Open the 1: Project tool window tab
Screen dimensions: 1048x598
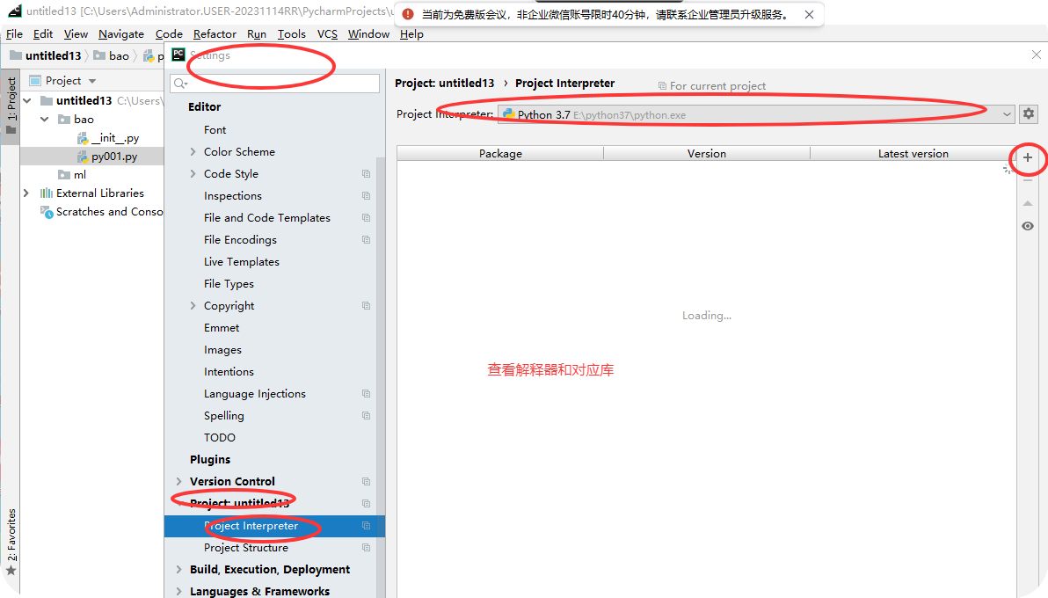[11, 105]
